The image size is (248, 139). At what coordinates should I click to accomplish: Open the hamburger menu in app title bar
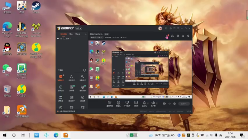coord(178,28)
